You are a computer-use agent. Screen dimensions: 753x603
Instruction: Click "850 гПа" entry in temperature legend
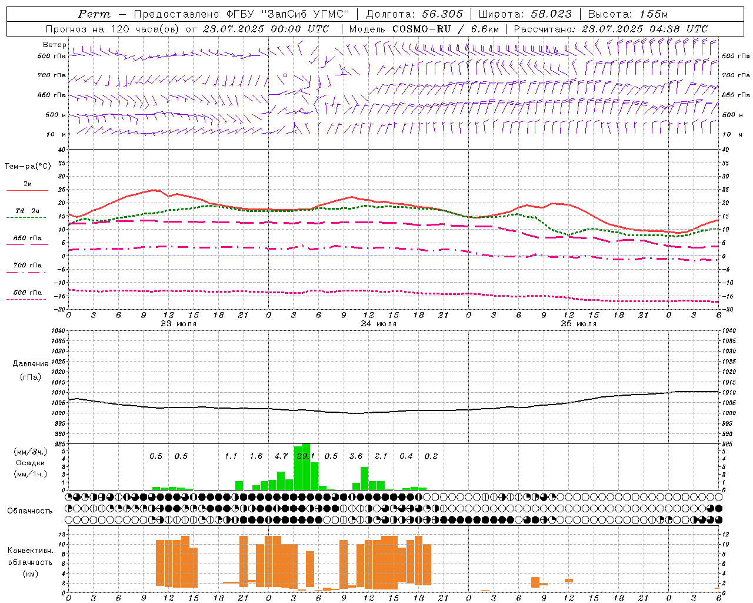click(x=28, y=238)
